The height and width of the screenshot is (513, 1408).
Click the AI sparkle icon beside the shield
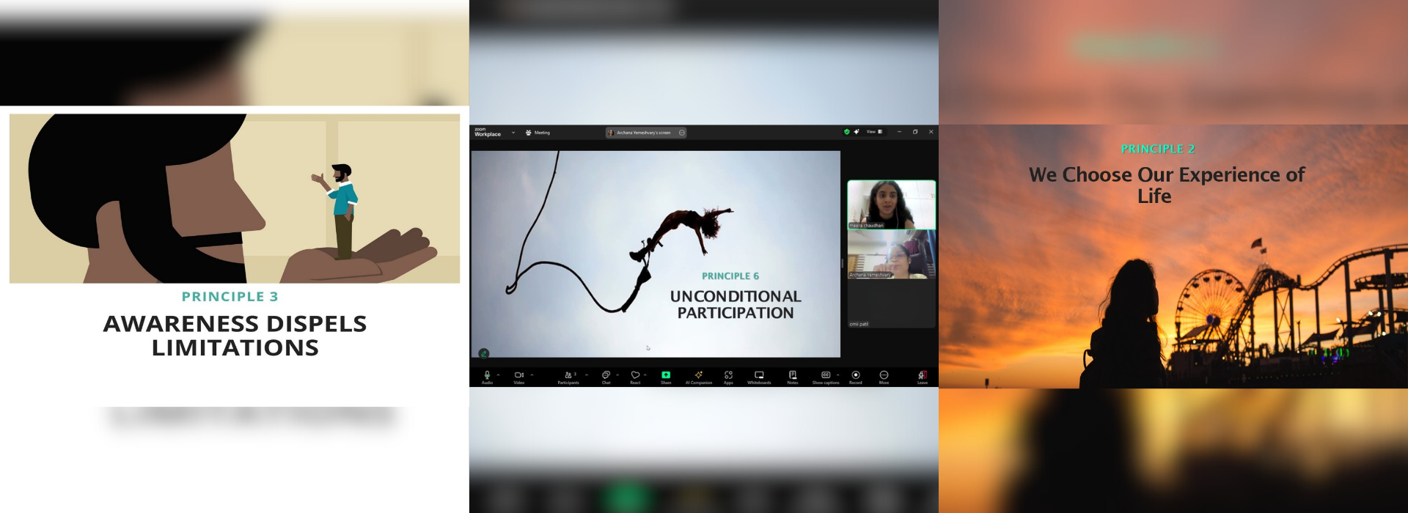pos(857,132)
